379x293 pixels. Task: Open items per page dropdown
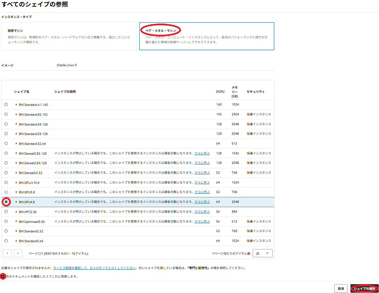pyautogui.click(x=264, y=253)
